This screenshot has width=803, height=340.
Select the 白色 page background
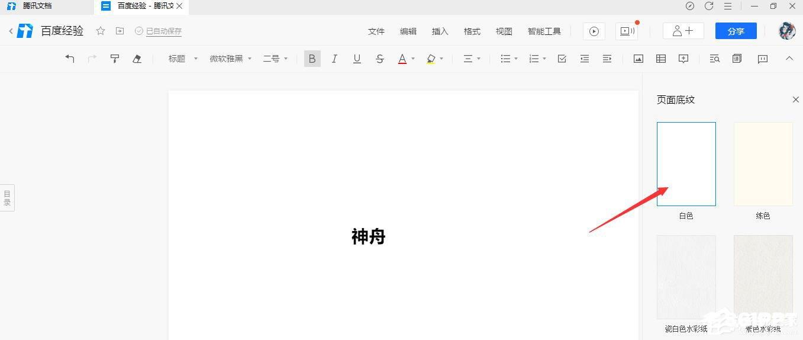(x=686, y=164)
